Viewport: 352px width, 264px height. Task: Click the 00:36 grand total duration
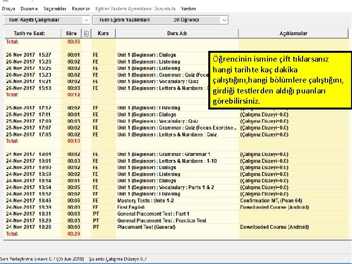pos(74,42)
